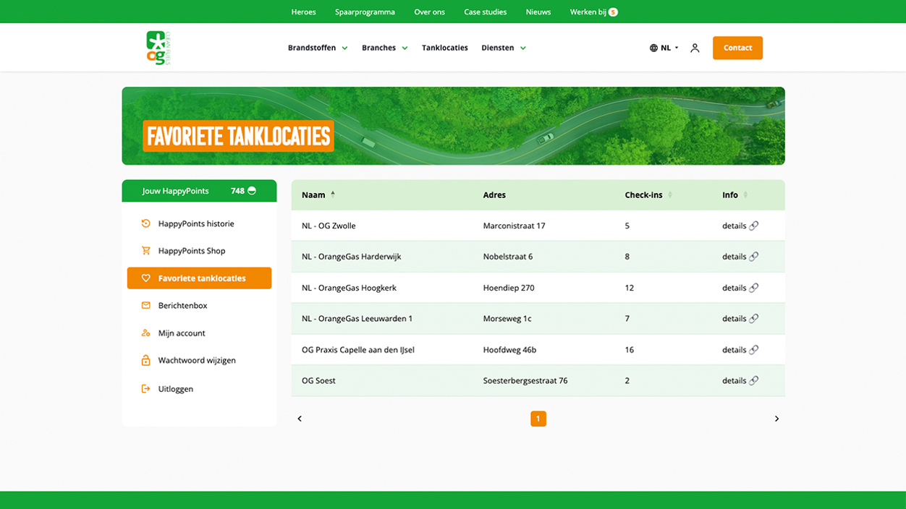The image size is (906, 509).
Task: Go to previous page with left arrow
Action: 300,419
